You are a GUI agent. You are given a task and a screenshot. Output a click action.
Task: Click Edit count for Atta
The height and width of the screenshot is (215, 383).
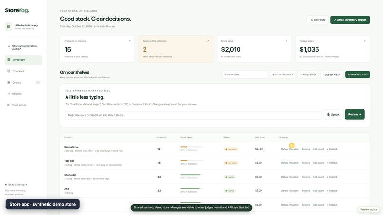pyautogui.click(x=318, y=191)
